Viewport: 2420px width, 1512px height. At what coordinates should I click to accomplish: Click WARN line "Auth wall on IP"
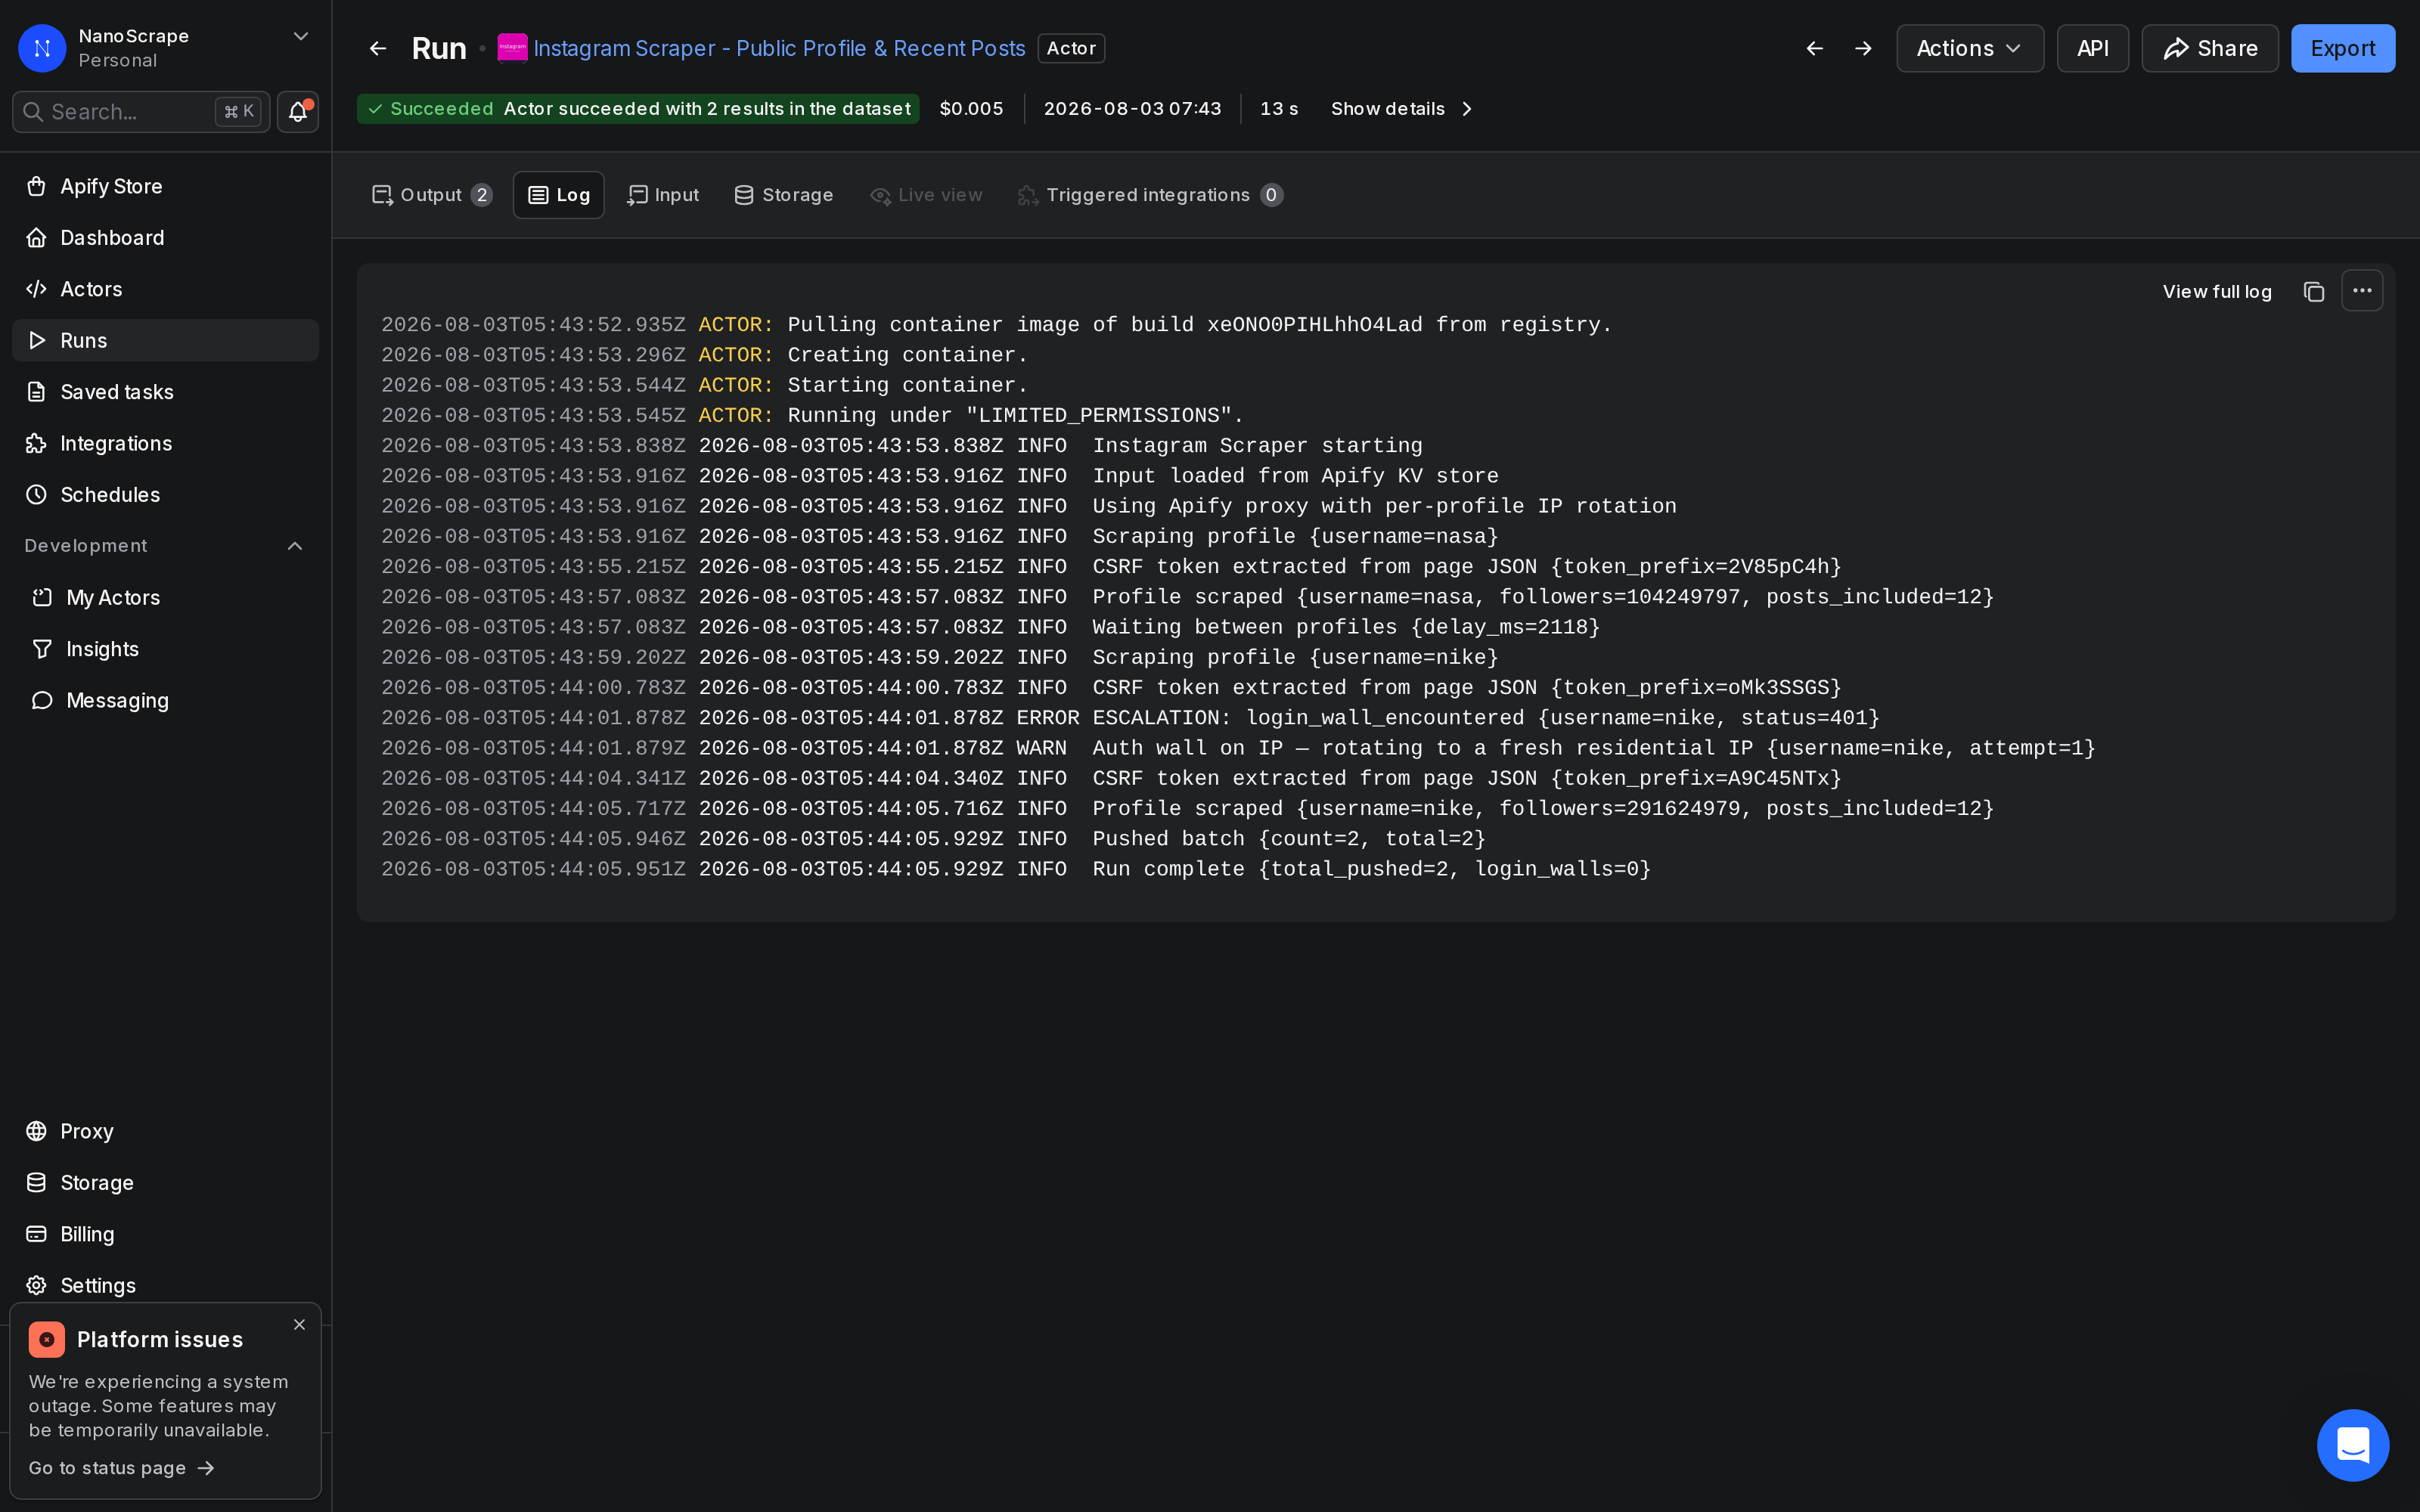coord(1238,748)
